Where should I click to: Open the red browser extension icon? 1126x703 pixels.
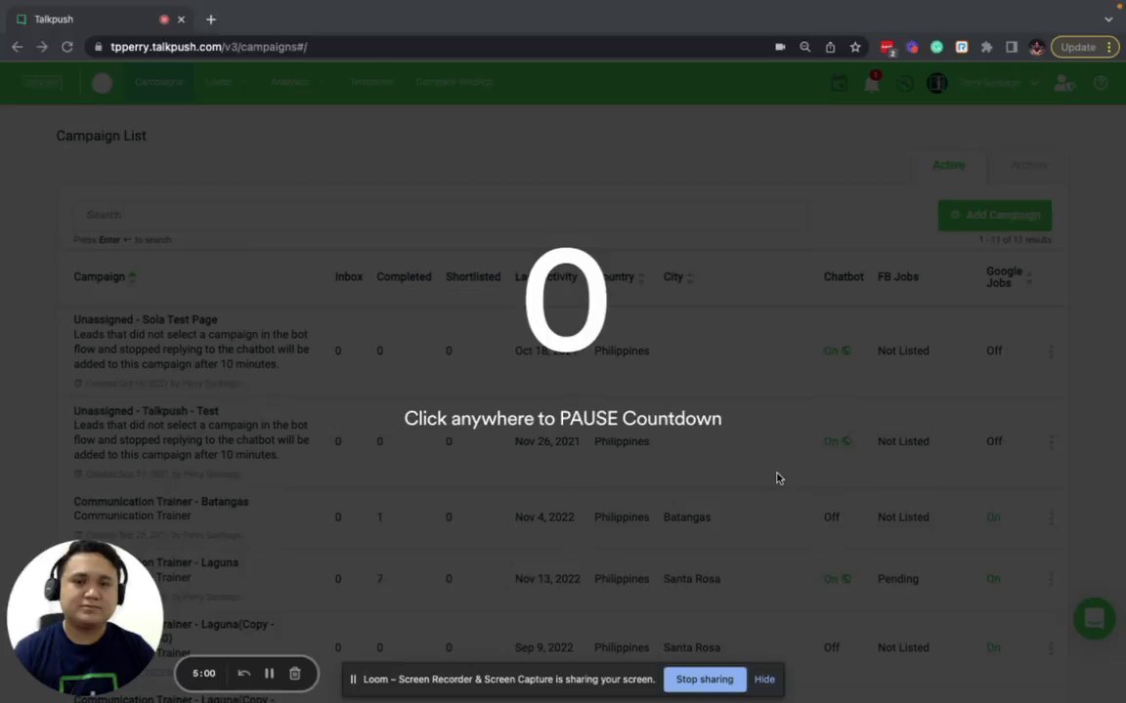click(x=888, y=47)
